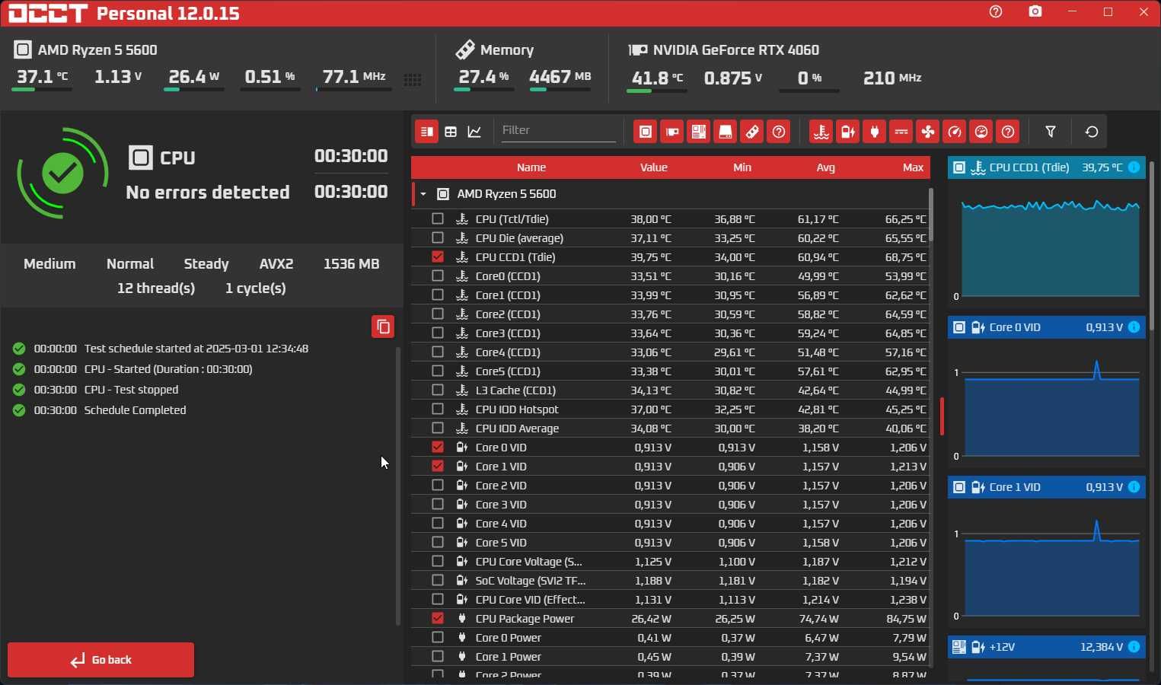Screen dimensions: 1161x685
Task: Toggle GPU hardware filter icon
Action: [672, 132]
